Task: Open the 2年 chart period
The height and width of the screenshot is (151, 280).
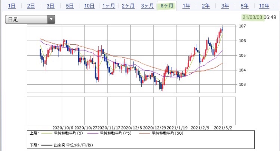Action: click(x=206, y=6)
